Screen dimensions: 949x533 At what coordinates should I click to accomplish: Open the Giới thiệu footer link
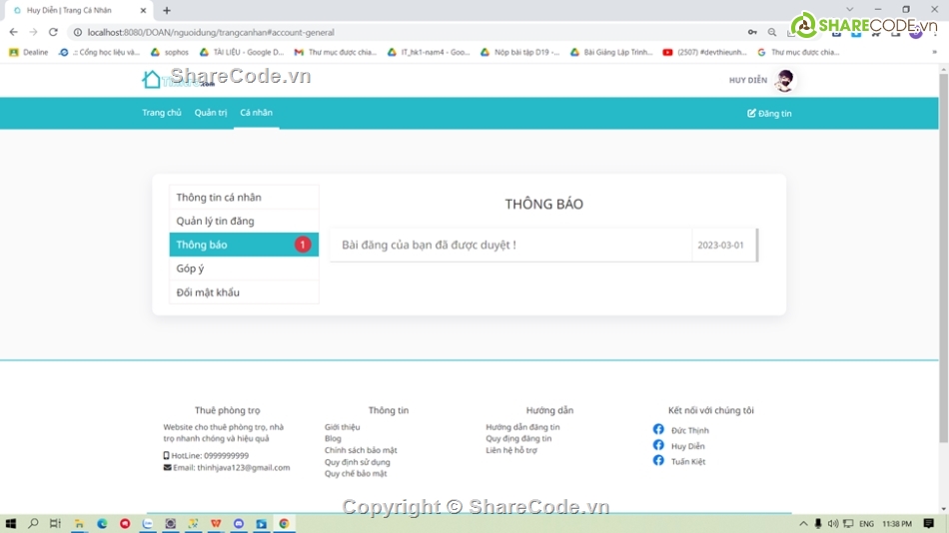pos(342,427)
